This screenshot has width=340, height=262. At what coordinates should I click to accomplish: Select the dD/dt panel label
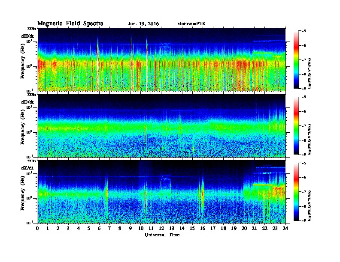[27, 102]
